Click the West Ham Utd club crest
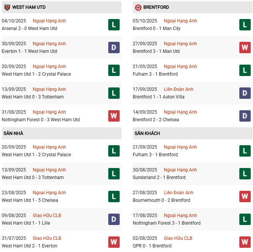The image size is (253, 252). point(7,7)
